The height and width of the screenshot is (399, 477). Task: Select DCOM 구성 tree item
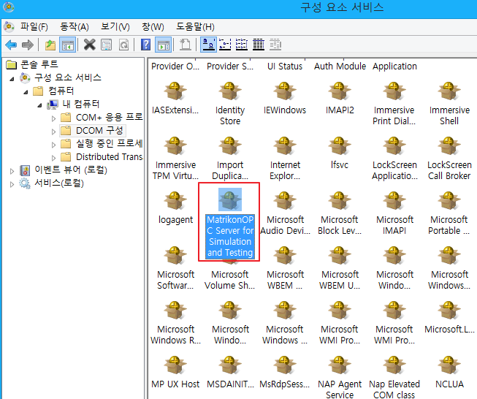point(99,130)
